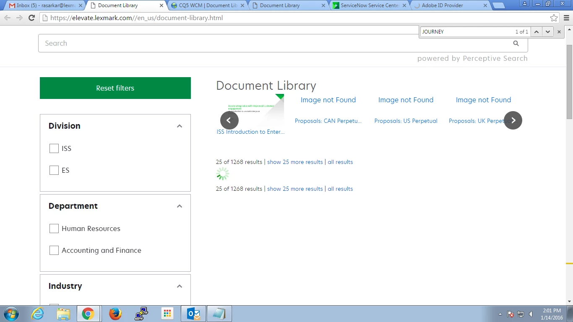Image resolution: width=573 pixels, height=322 pixels.
Task: Open Windows Explorer folder in taskbar
Action: pyautogui.click(x=63, y=314)
